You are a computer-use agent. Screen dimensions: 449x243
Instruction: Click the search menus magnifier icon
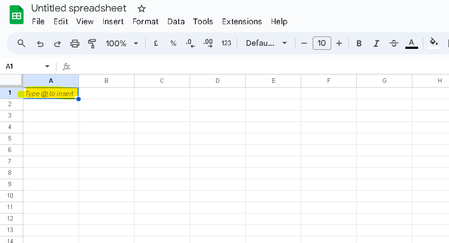[21, 43]
